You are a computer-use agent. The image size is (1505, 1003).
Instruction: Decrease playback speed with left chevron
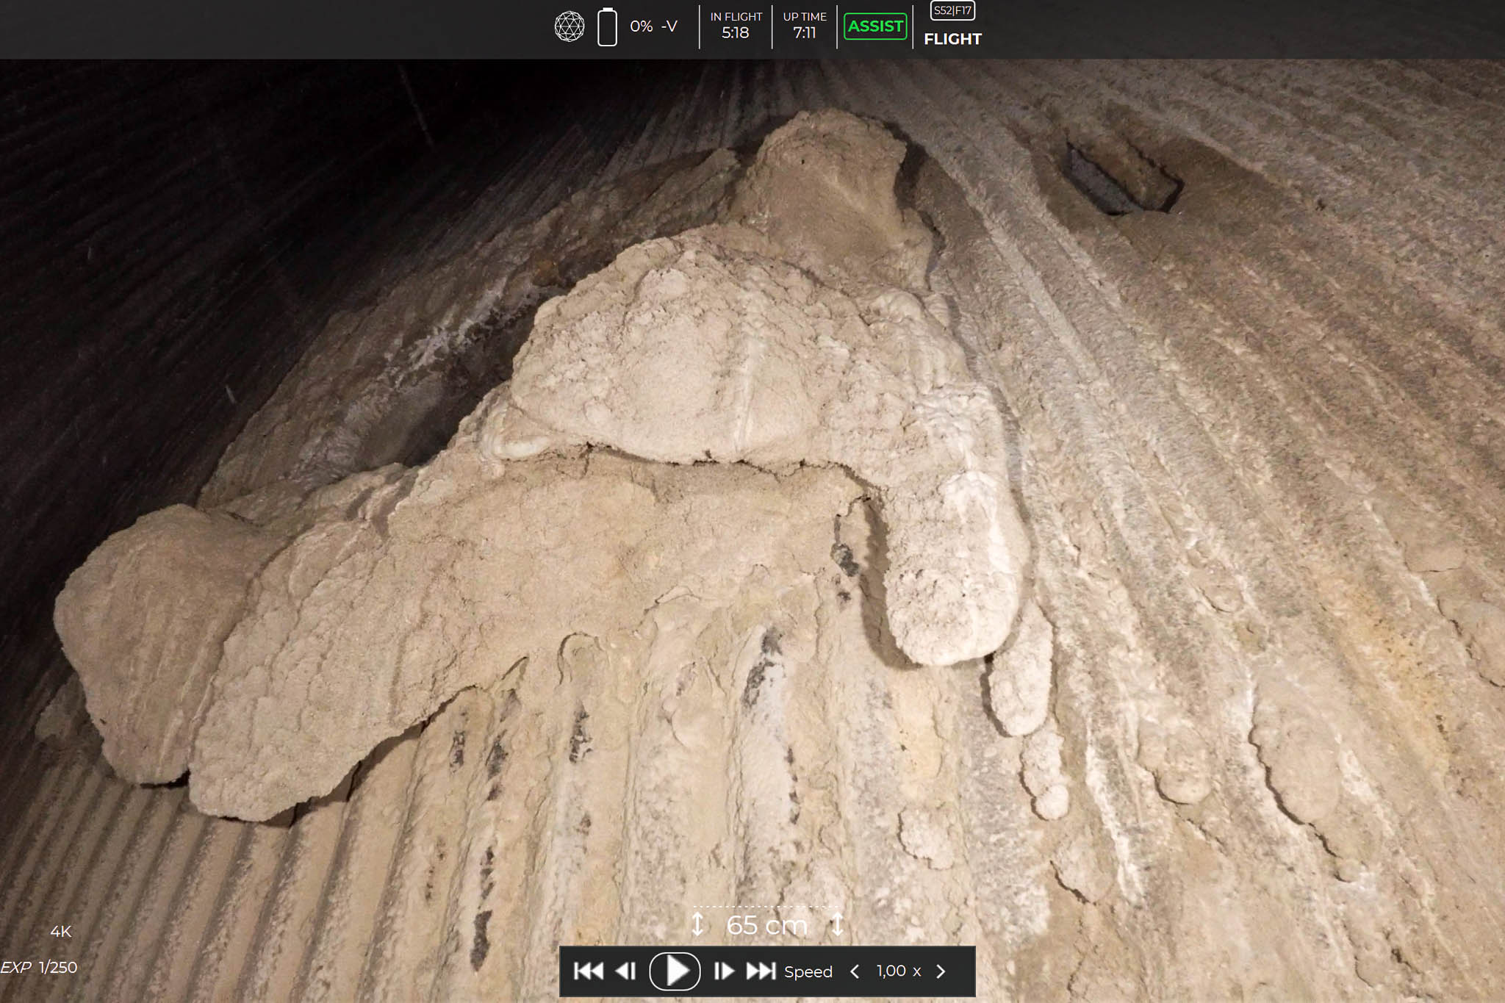(855, 971)
